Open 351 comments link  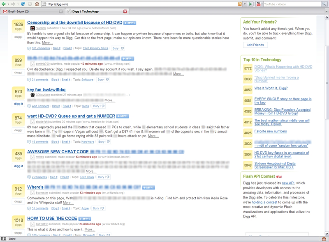(41, 48)
